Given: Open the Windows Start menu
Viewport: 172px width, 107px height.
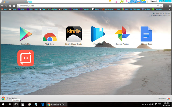Looking at the screenshot, I should click(x=3, y=104).
